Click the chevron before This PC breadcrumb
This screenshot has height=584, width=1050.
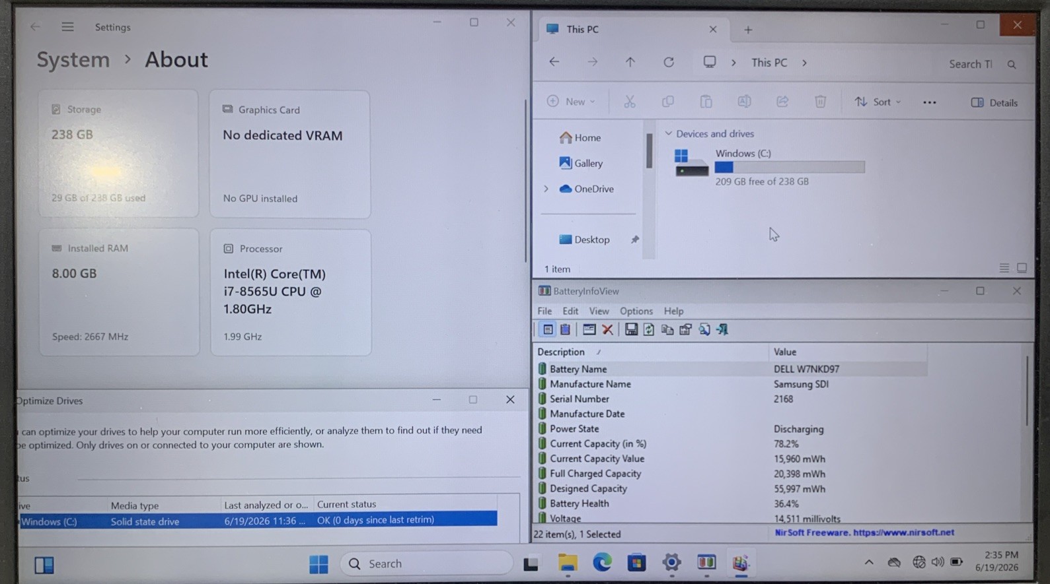733,63
